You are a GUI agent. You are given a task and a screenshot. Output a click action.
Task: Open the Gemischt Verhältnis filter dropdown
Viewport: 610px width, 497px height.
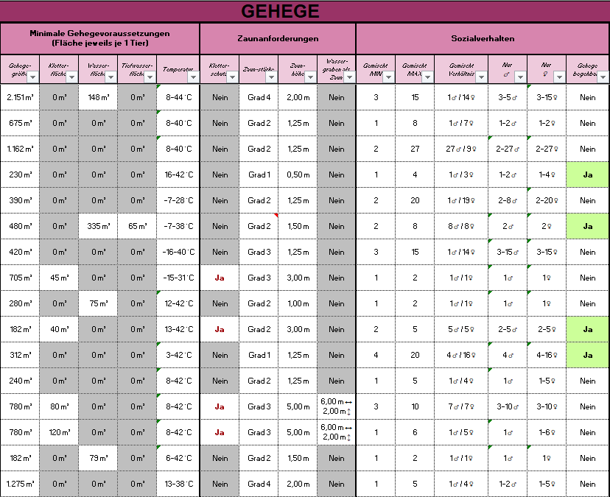pyautogui.click(x=481, y=77)
